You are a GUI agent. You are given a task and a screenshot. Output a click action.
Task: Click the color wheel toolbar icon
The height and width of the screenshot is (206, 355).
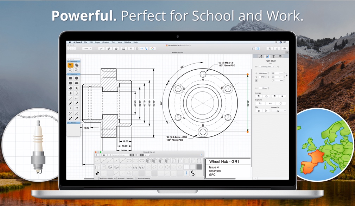point(152,49)
